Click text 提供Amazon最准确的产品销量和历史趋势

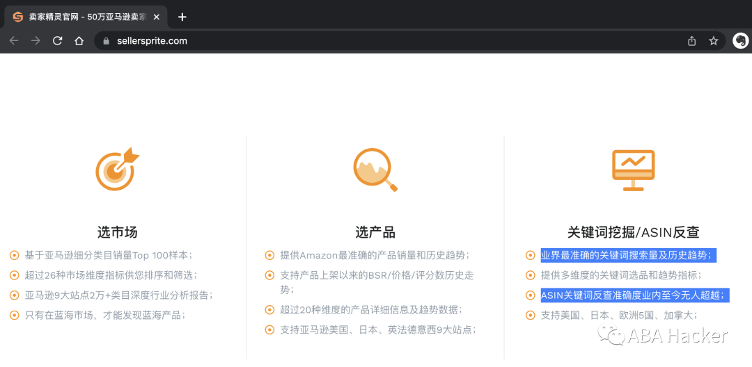pyautogui.click(x=375, y=255)
